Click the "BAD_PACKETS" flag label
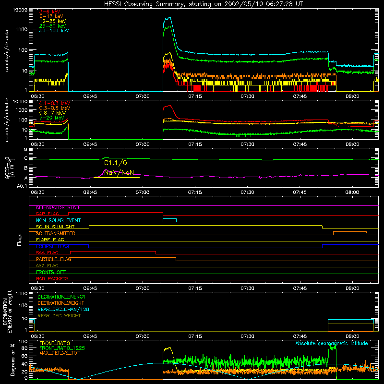Screen dimensions: 384x384 point(52,278)
